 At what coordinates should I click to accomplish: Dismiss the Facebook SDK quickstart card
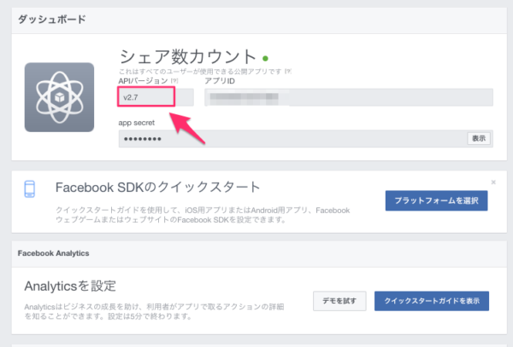(x=493, y=182)
